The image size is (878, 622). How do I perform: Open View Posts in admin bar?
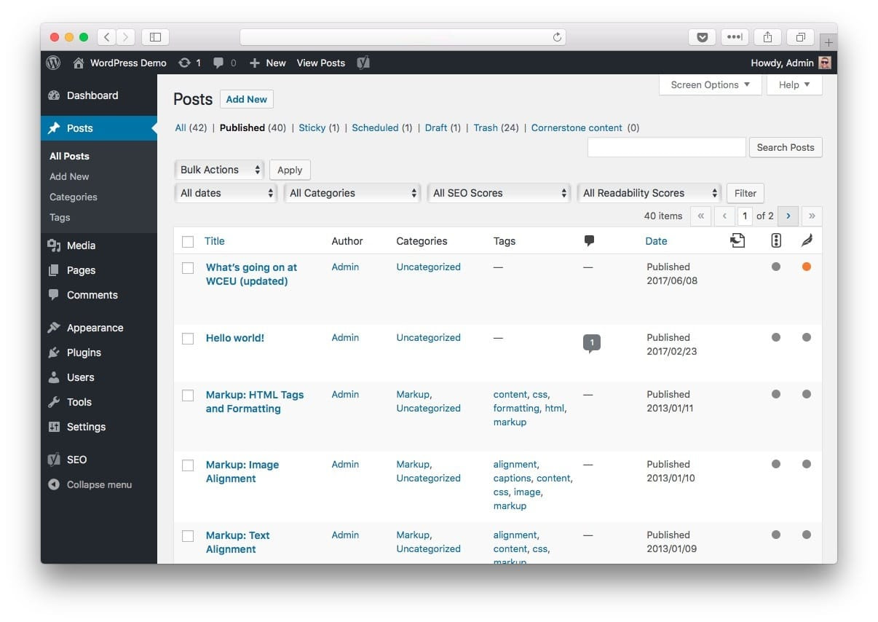click(x=321, y=63)
